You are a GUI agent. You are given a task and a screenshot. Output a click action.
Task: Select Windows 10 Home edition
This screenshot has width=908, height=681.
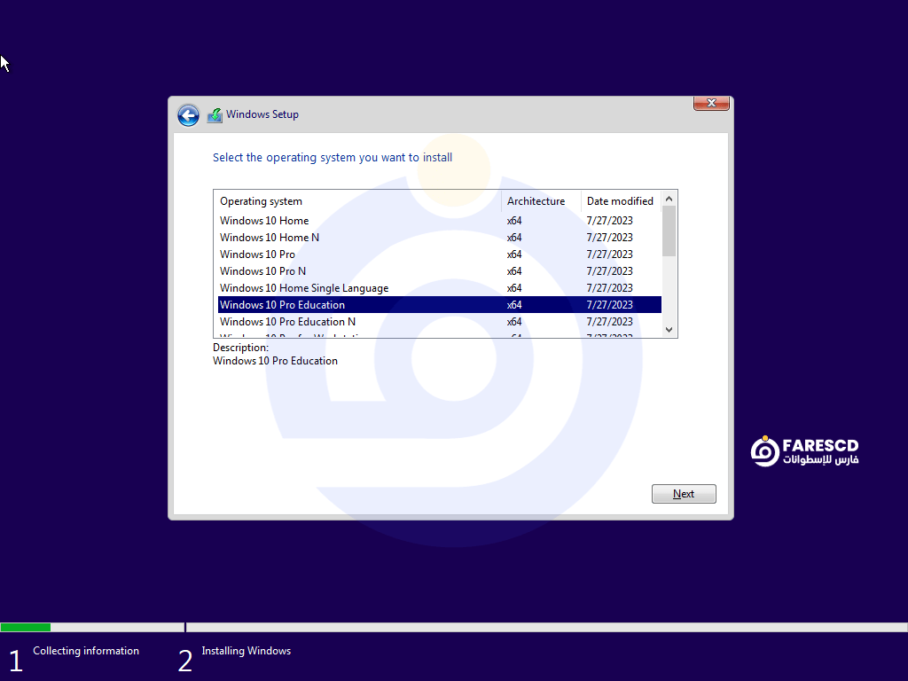coord(440,221)
